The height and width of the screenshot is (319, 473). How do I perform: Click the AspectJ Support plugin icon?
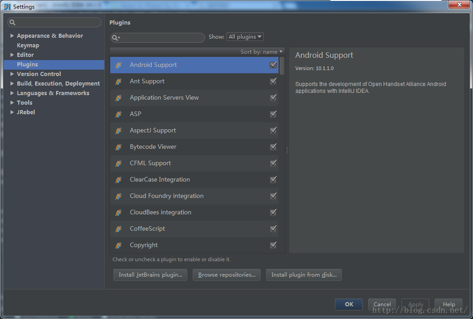118,131
